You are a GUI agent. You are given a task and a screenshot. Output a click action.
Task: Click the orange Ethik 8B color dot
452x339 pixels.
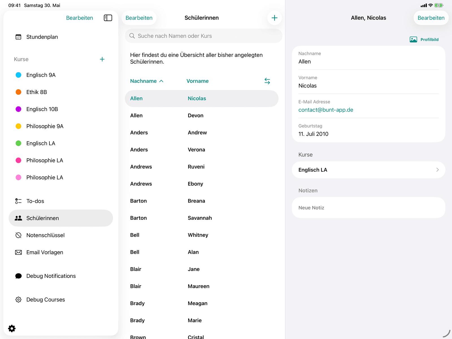pyautogui.click(x=18, y=92)
